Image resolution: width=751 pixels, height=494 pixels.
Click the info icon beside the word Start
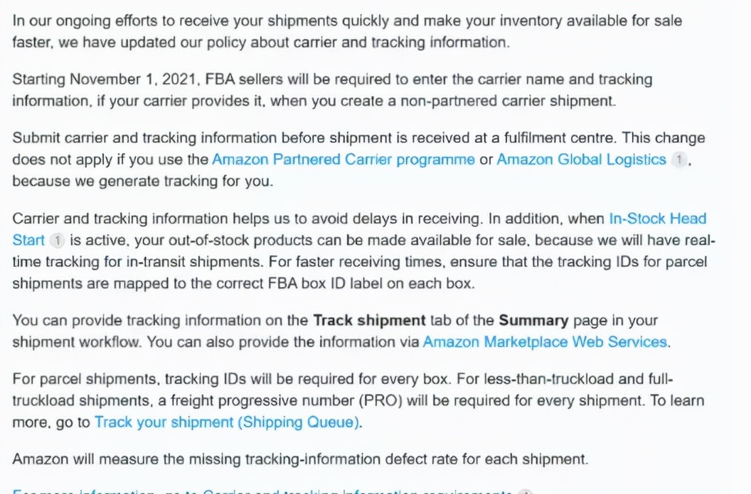tap(57, 240)
